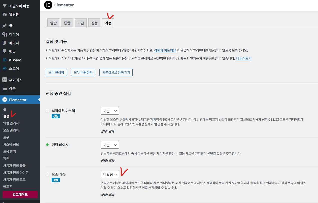Open the 요소 캐싱 비활성 dropdown
This screenshot has height=203, width=318.
click(x=110, y=174)
